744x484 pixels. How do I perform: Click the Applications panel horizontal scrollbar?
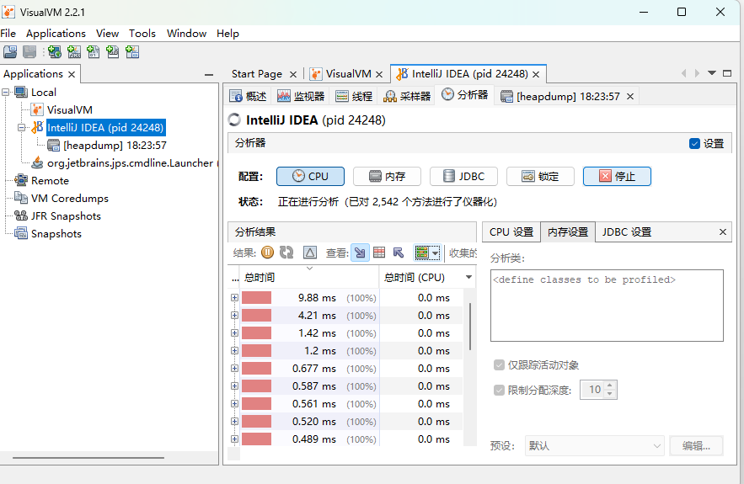88,458
